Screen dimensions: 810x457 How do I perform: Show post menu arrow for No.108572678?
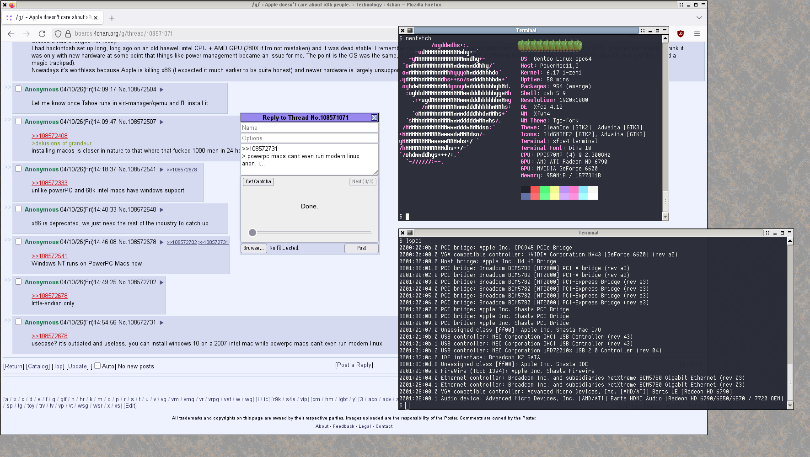coord(161,242)
